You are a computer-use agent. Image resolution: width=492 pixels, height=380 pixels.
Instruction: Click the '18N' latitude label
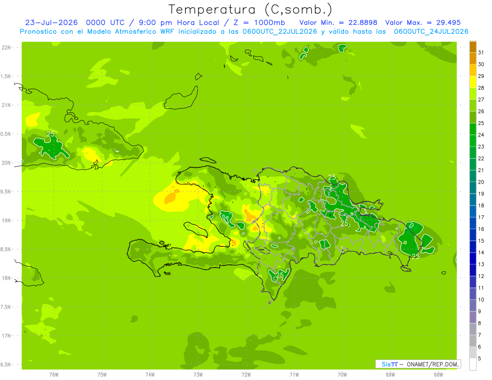tap(6, 278)
